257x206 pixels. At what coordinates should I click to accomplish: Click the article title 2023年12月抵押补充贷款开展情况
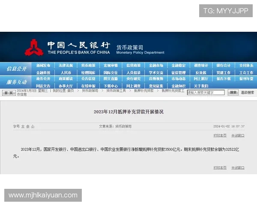click(128, 112)
